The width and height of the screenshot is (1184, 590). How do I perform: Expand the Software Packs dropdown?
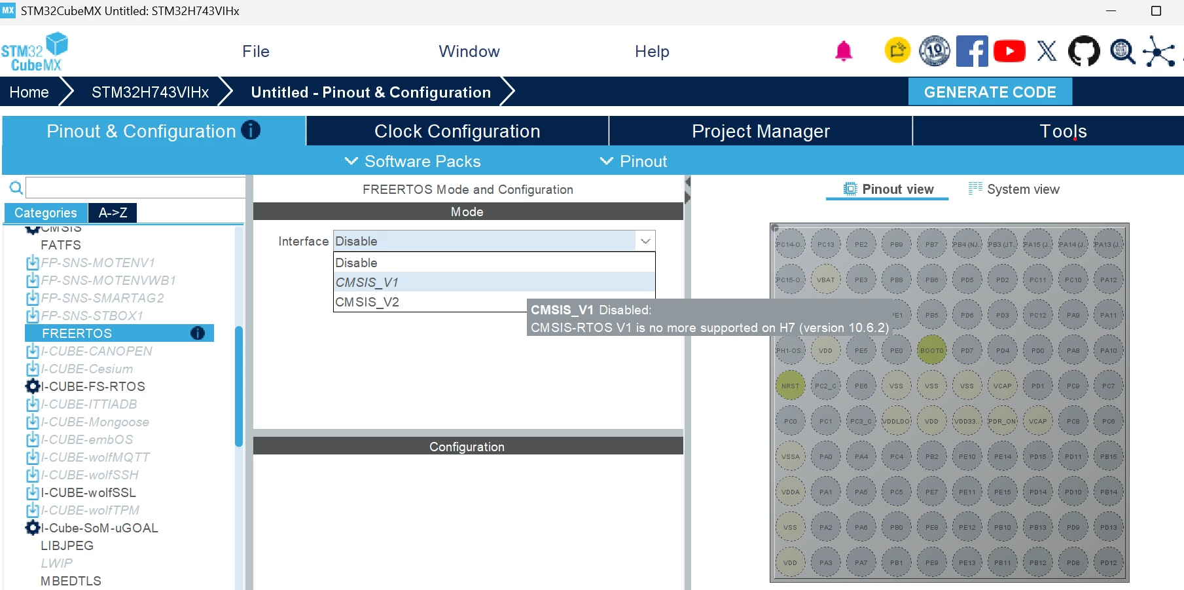[x=413, y=161]
